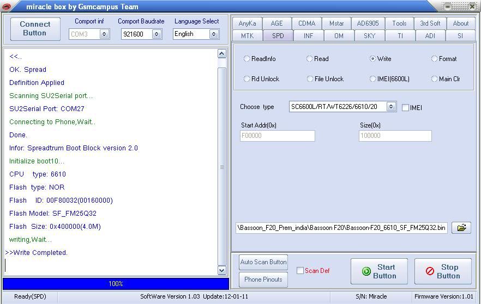
Task: Click the 'Definition Applied' log line
Action: [37, 83]
